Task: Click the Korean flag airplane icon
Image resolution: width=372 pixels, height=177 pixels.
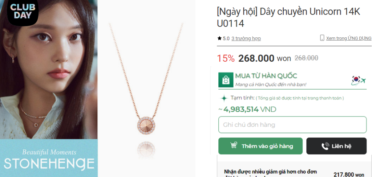Action: (358, 81)
